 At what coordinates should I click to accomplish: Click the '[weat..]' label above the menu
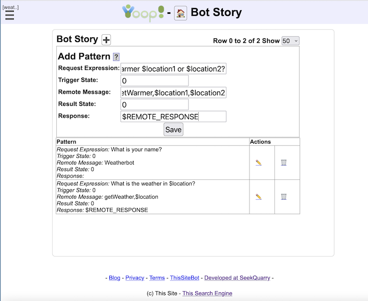(x=11, y=7)
